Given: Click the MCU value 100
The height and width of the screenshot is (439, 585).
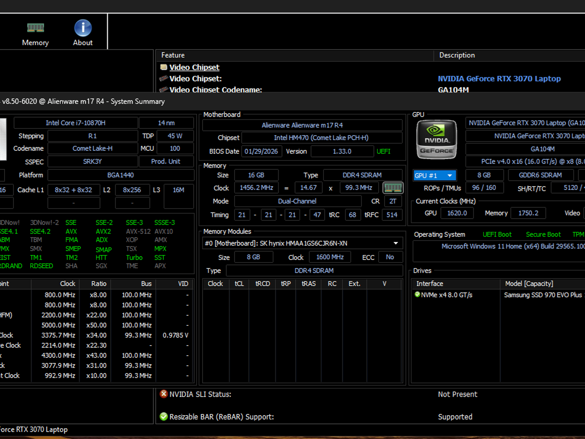Looking at the screenshot, I should point(175,149).
